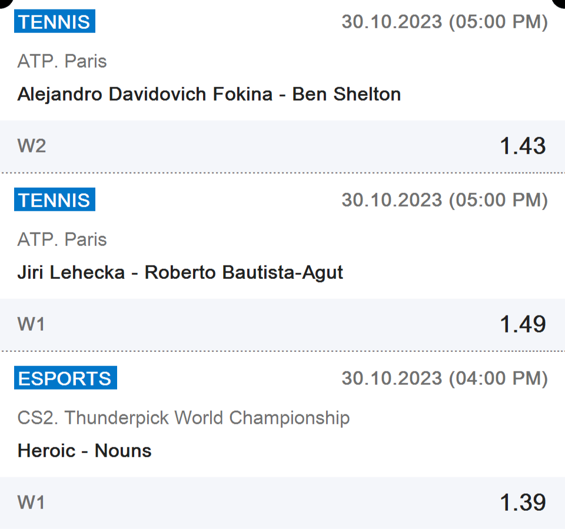Click Jiri Lehecka's name
Screen dimensions: 565x529
click(71, 272)
